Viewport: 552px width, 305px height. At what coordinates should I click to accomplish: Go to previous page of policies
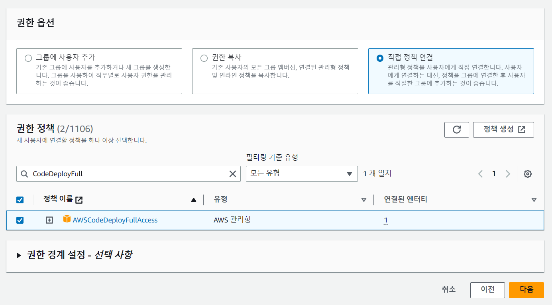(481, 174)
